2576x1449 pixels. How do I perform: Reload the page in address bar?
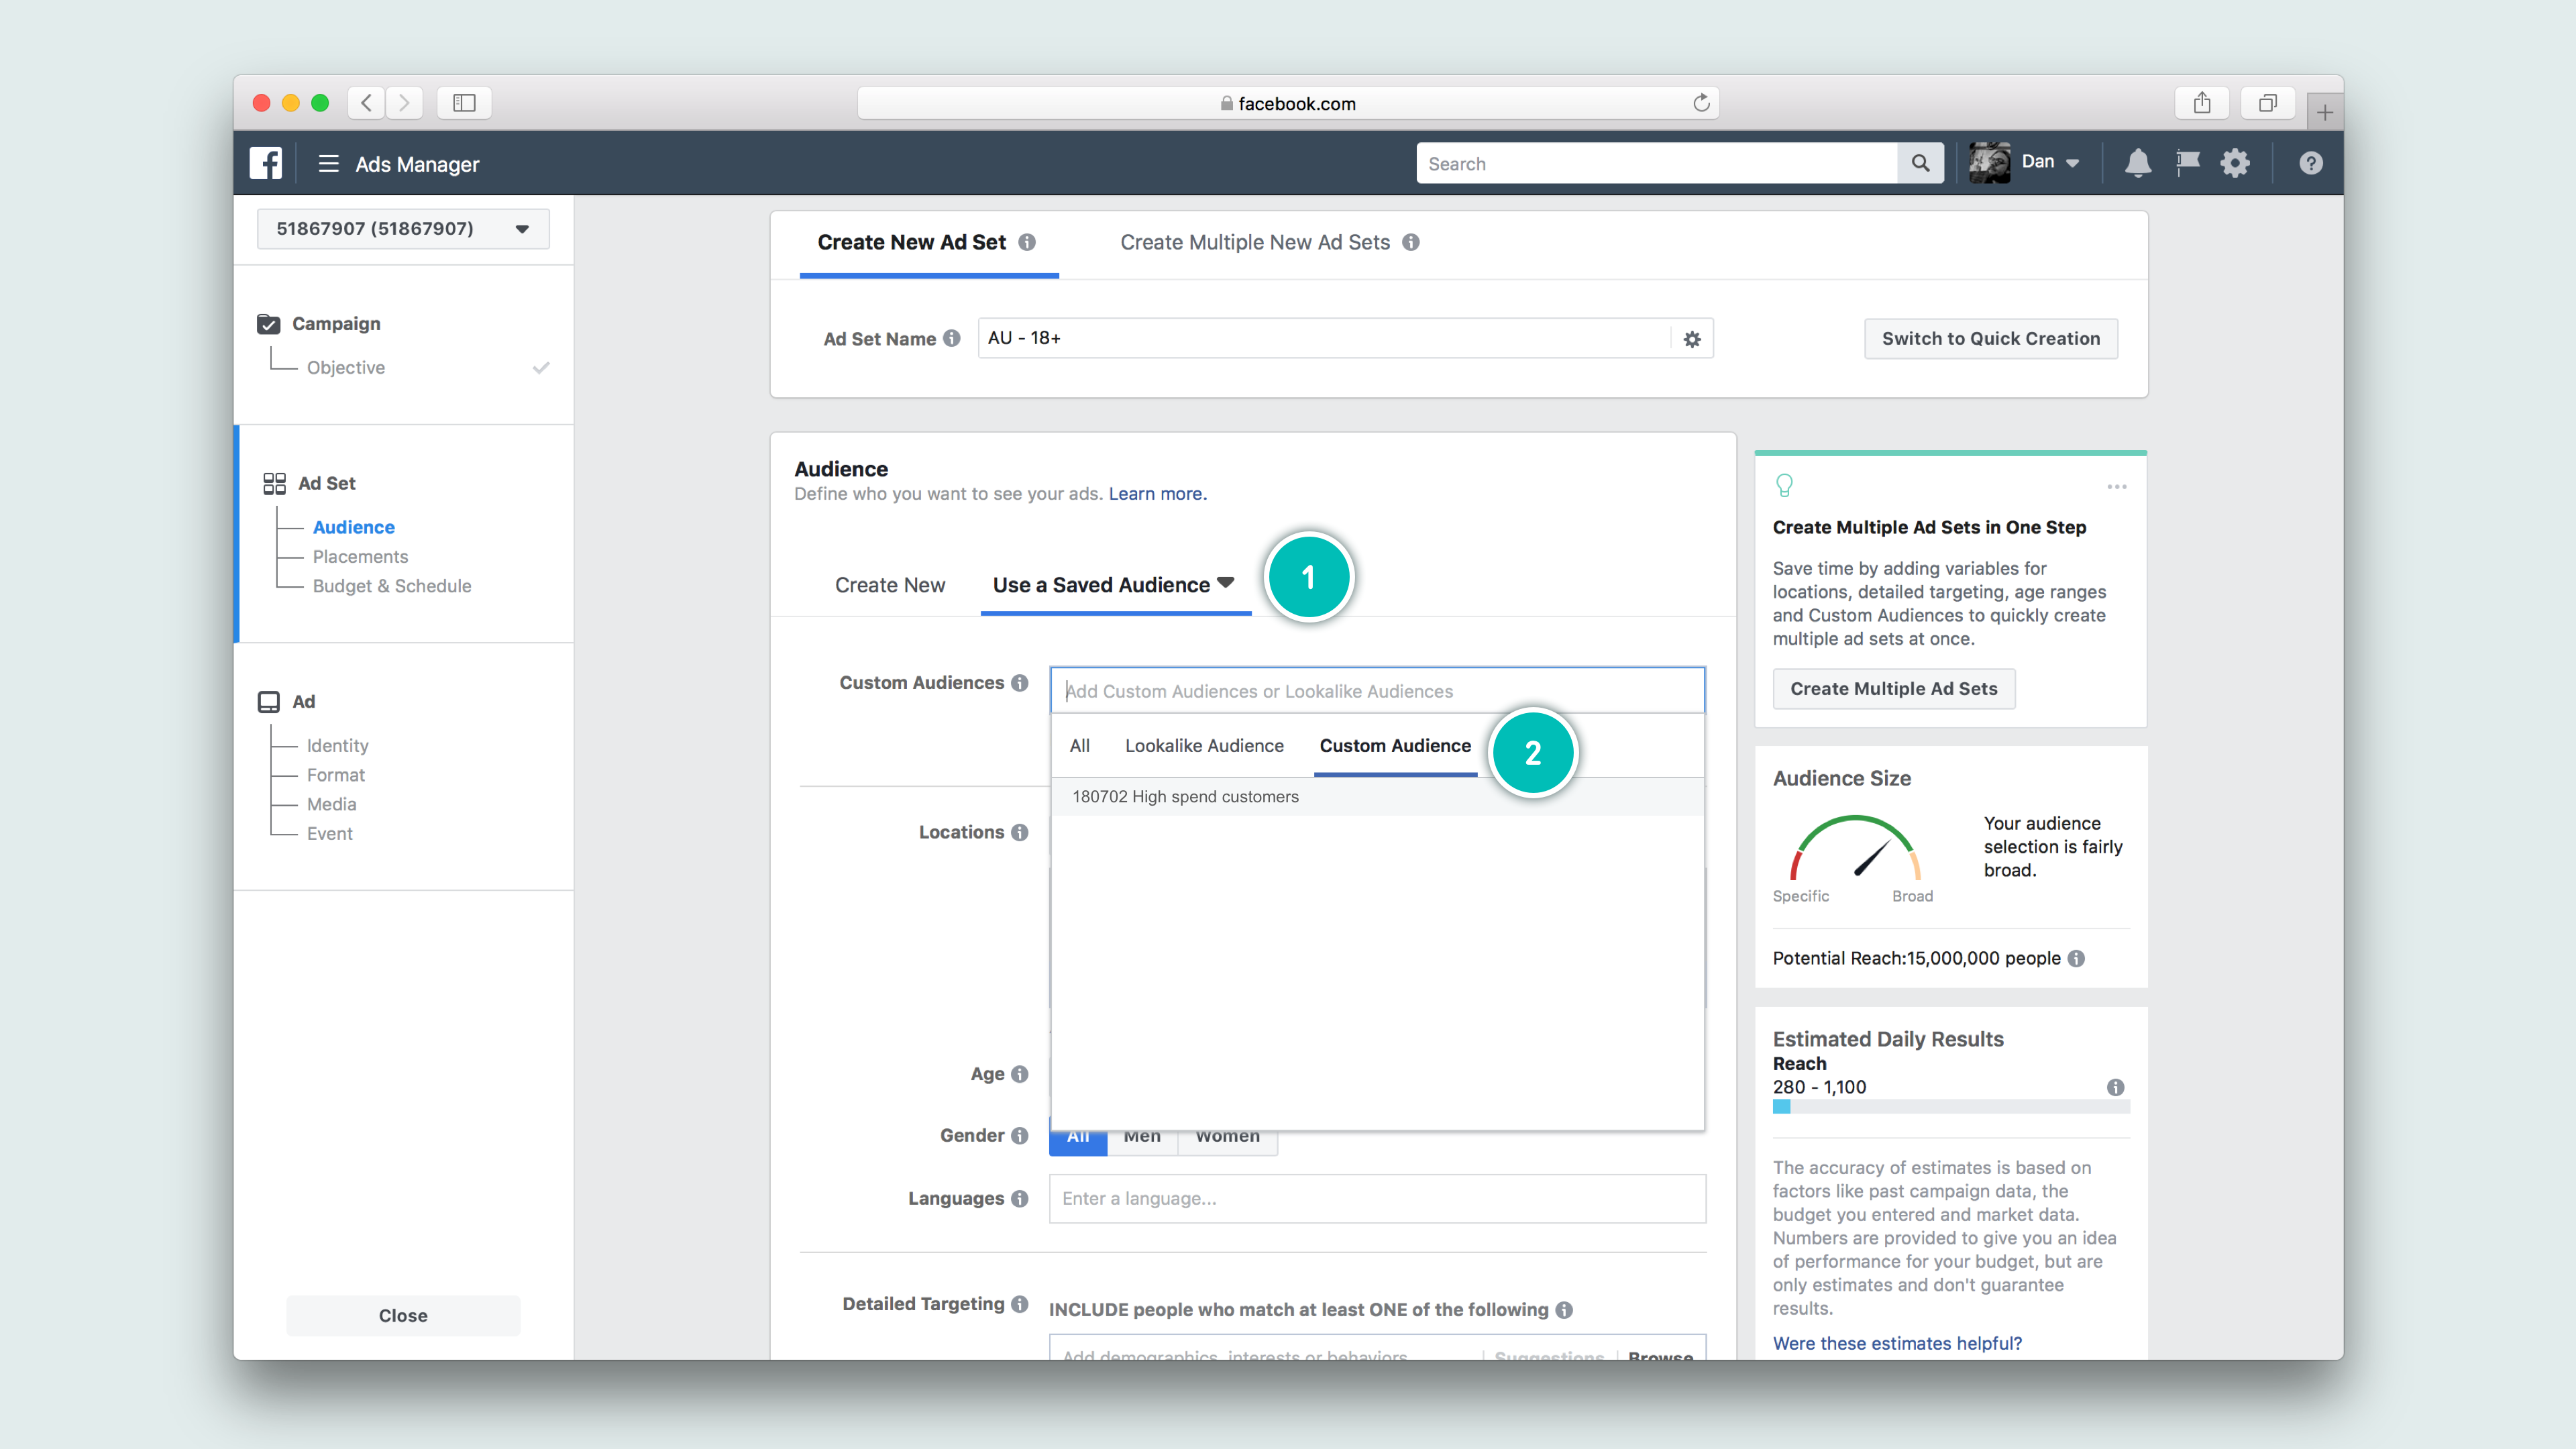click(1701, 102)
